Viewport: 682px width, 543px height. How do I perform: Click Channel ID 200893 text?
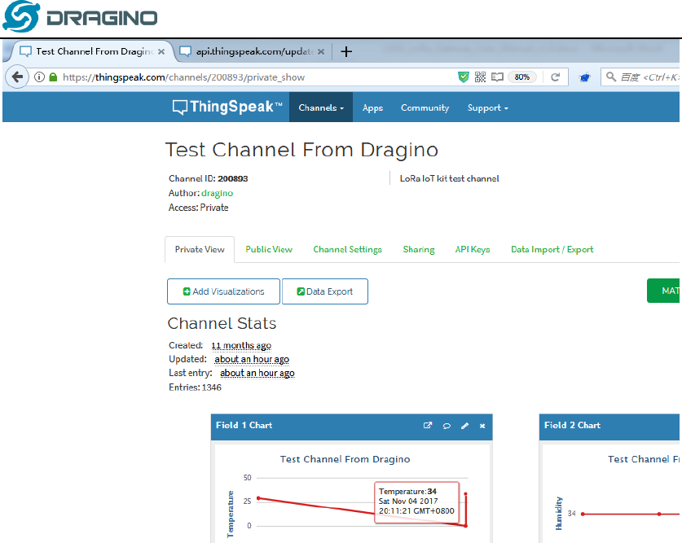[209, 178]
